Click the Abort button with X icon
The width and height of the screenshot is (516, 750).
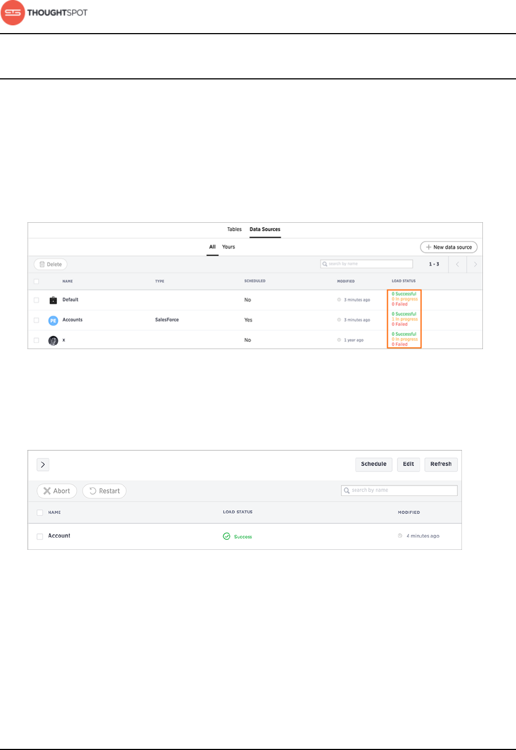coord(57,491)
